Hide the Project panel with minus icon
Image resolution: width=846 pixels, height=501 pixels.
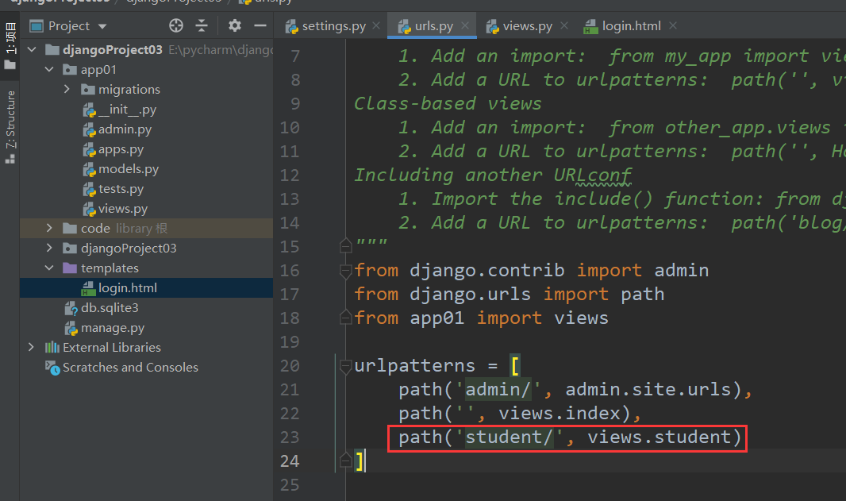[x=260, y=25]
